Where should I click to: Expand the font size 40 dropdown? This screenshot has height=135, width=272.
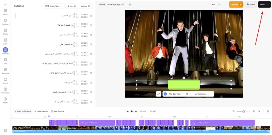tap(188, 94)
